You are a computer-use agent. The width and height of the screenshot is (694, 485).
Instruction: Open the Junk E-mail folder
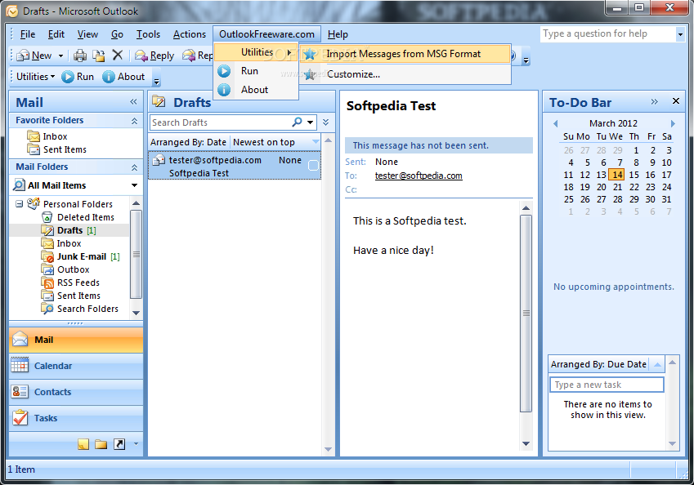81,256
